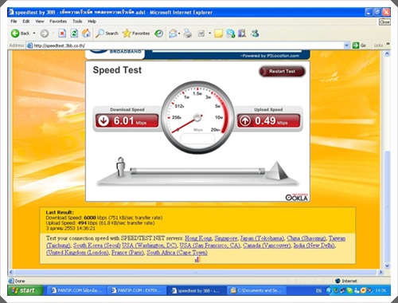398x303 pixels.
Task: Open the View menu
Action: (x=40, y=22)
